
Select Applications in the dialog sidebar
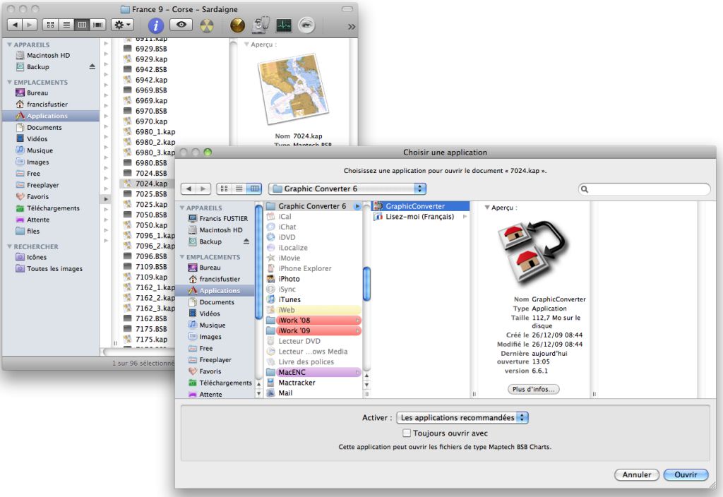tap(216, 290)
